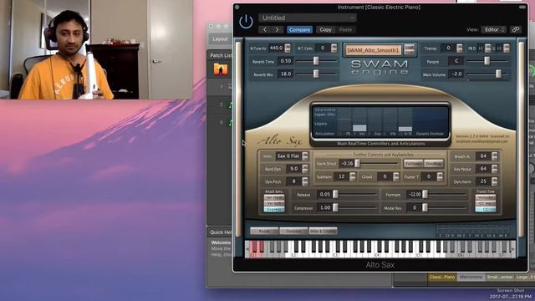Click the Compare button

299,30
